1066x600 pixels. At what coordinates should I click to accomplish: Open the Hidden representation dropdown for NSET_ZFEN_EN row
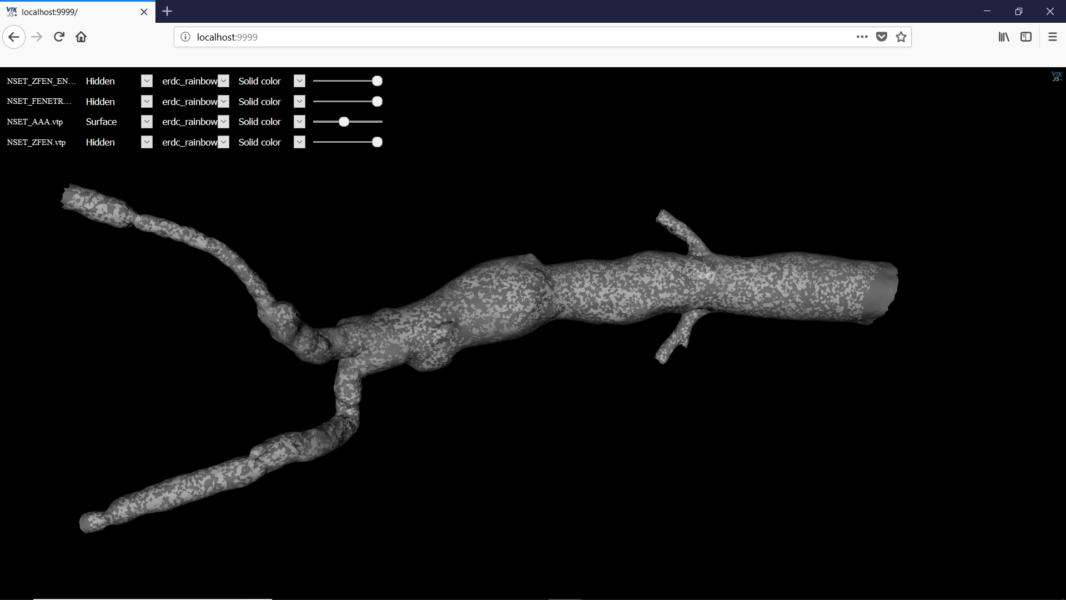[x=146, y=81]
